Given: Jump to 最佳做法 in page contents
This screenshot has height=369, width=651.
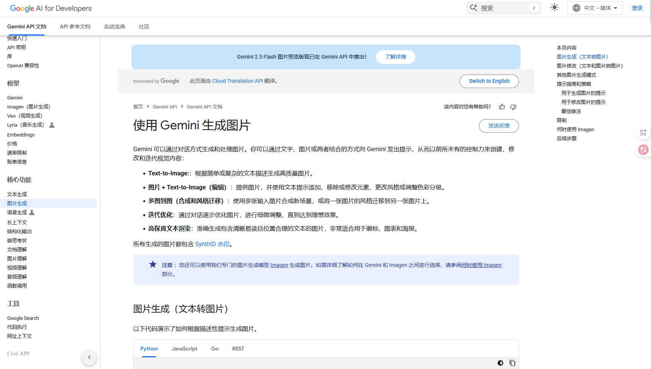Looking at the screenshot, I should click(571, 111).
